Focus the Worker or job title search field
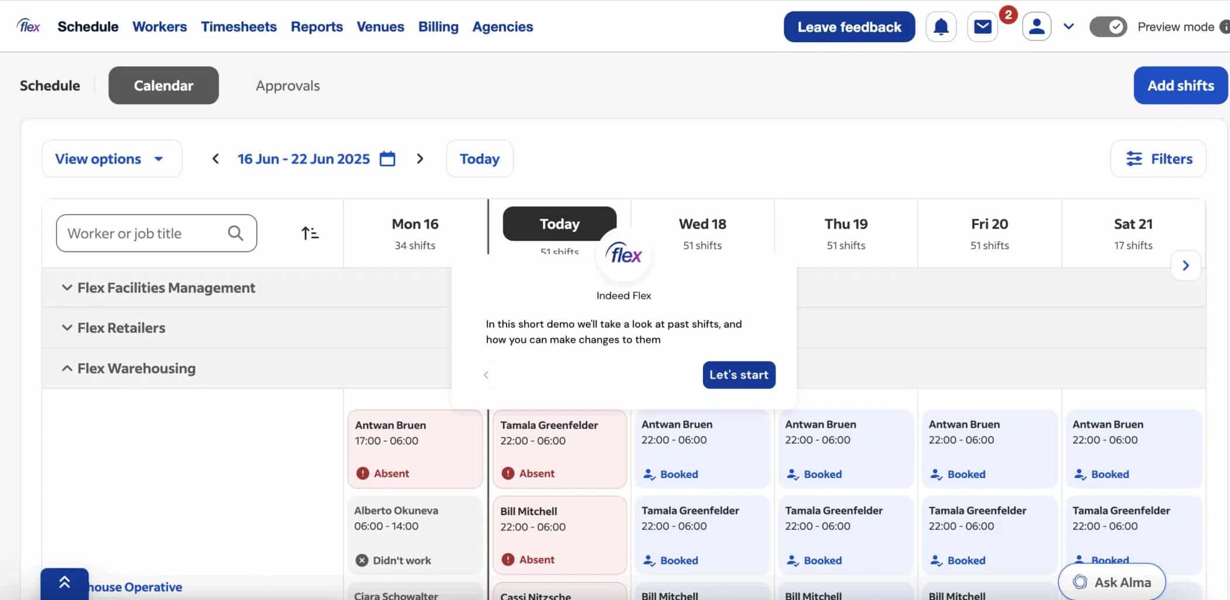 click(x=146, y=233)
